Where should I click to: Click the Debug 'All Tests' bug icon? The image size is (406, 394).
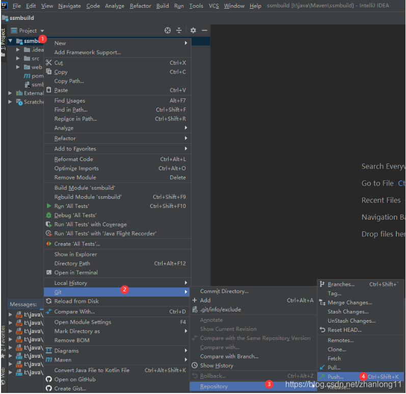[x=49, y=215]
